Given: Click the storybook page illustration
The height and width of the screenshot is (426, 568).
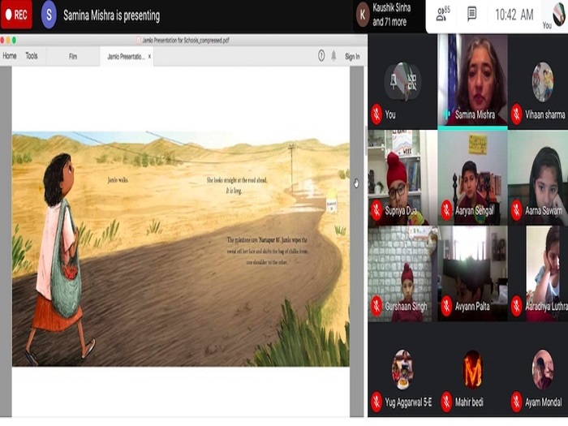Looking at the screenshot, I should [x=181, y=249].
